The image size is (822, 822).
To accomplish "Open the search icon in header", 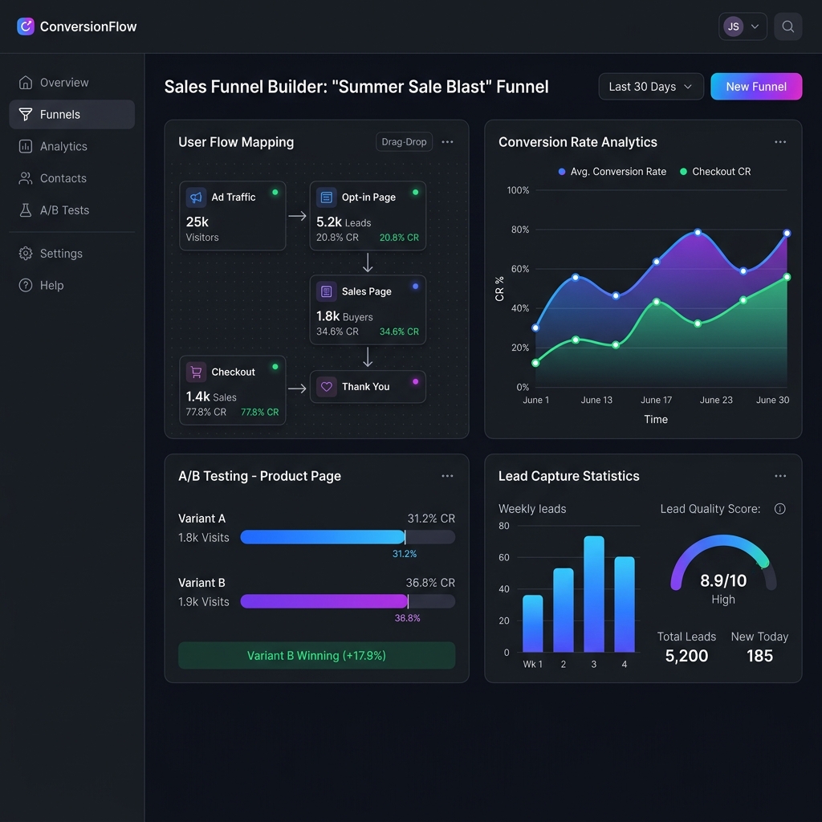I will click(787, 26).
